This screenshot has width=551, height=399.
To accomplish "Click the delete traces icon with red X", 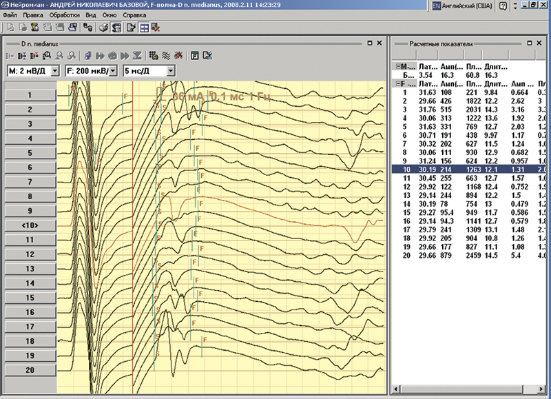I will pyautogui.click(x=34, y=56).
